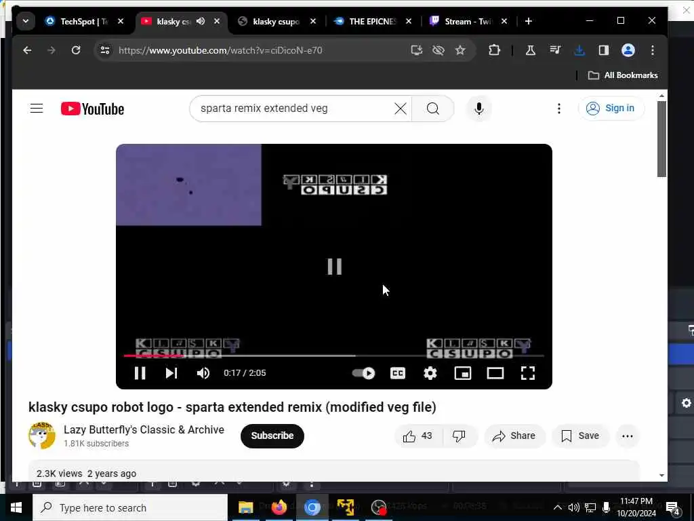Open more actions ellipsis under the video
This screenshot has width=694, height=521.
point(627,436)
